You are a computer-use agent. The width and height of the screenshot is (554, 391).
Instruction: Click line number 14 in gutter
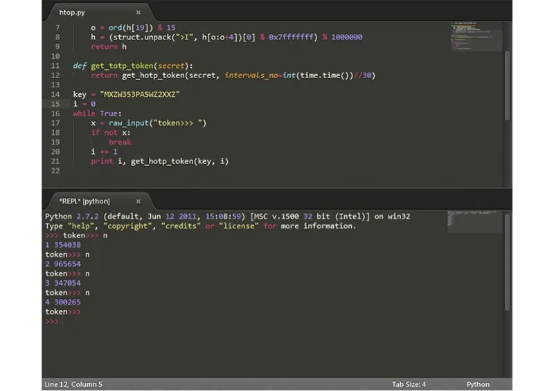(55, 94)
